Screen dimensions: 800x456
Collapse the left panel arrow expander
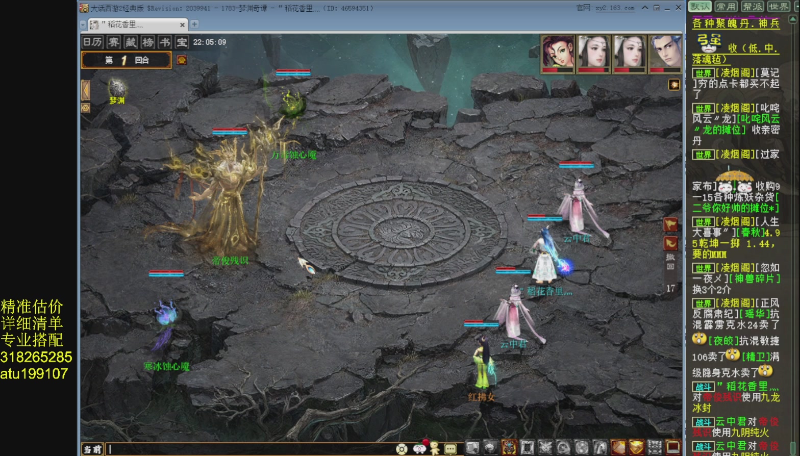coord(85,91)
